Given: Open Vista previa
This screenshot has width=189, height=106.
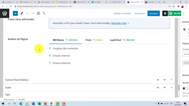Looking at the screenshot, I should [140, 13].
